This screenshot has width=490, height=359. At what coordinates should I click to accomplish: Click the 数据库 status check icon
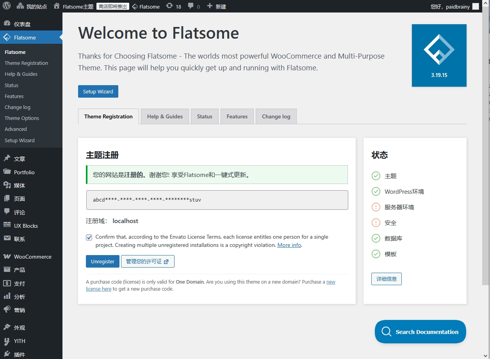click(376, 238)
